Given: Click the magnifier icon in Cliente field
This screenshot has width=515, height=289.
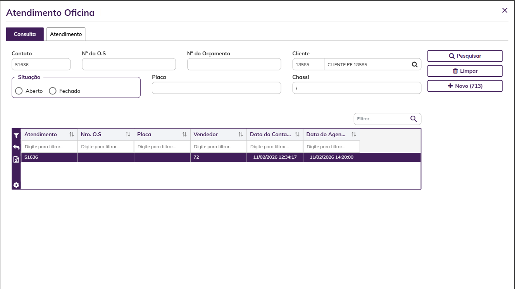Looking at the screenshot, I should point(415,65).
